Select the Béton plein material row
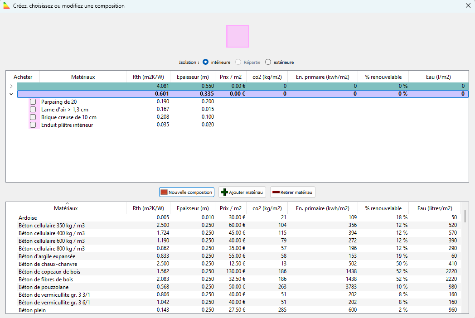The image size is (475, 318). pyautogui.click(x=68, y=310)
